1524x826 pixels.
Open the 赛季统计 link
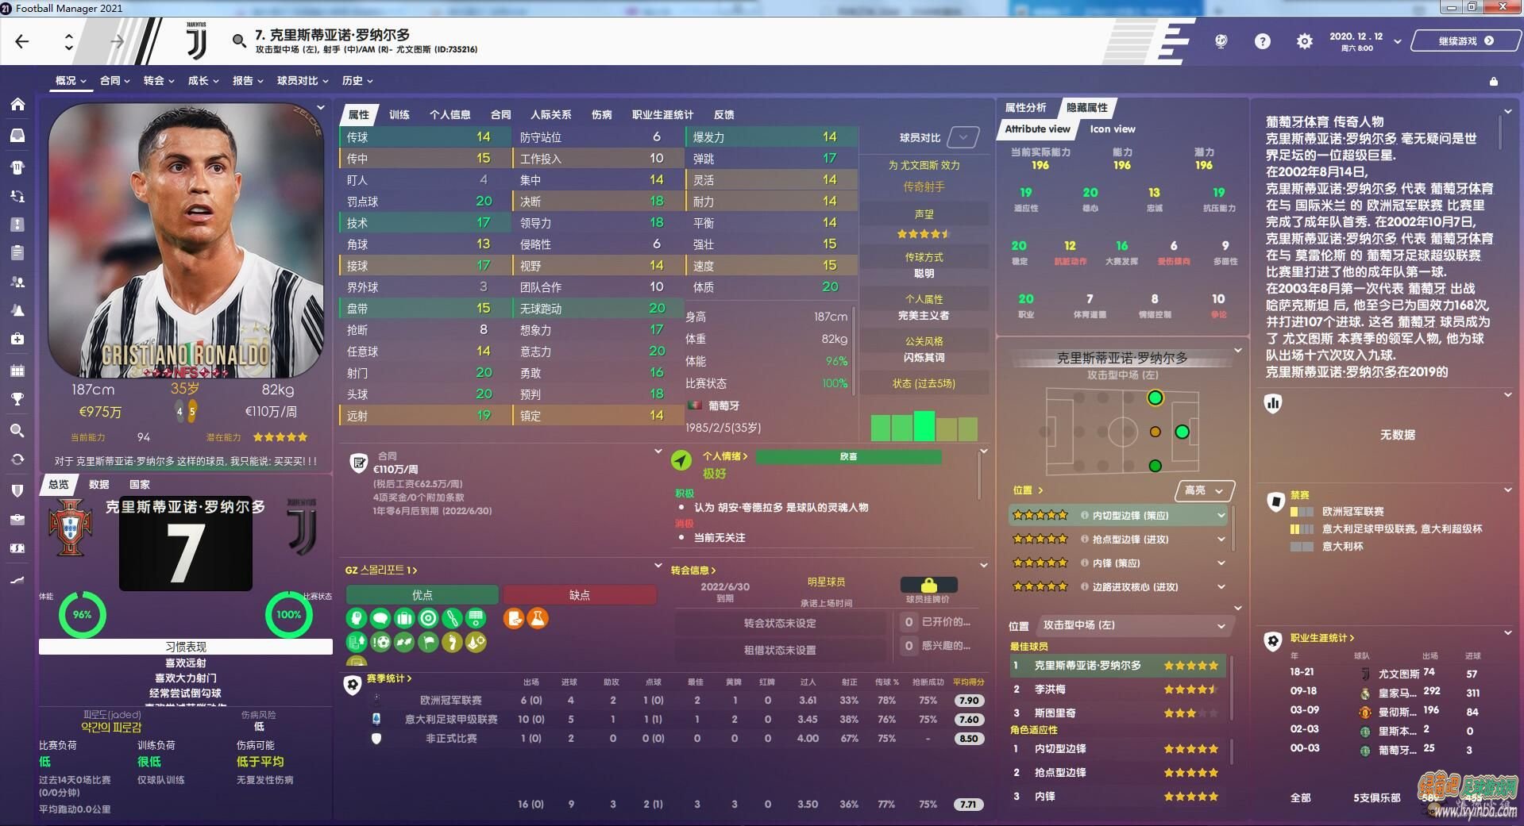point(389,679)
